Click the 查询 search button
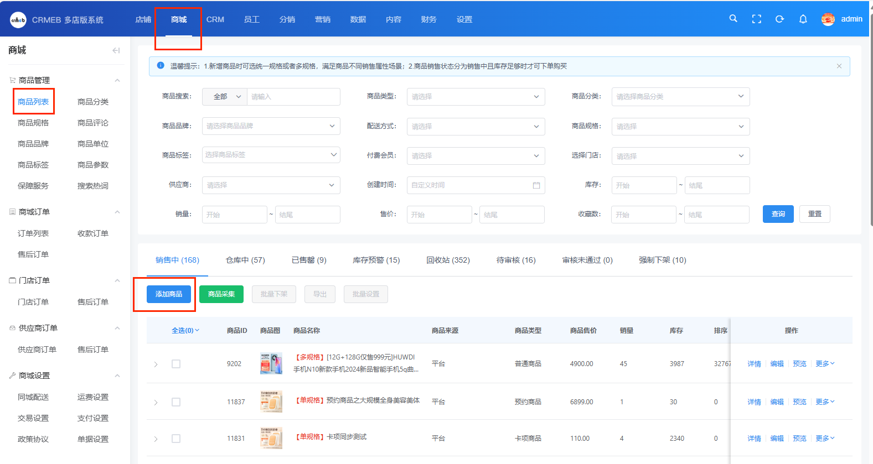The image size is (873, 464). [778, 214]
